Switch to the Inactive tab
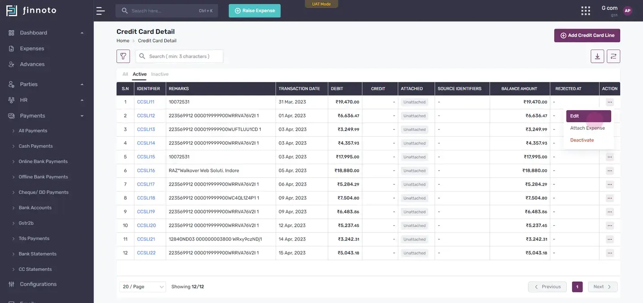 tap(159, 74)
